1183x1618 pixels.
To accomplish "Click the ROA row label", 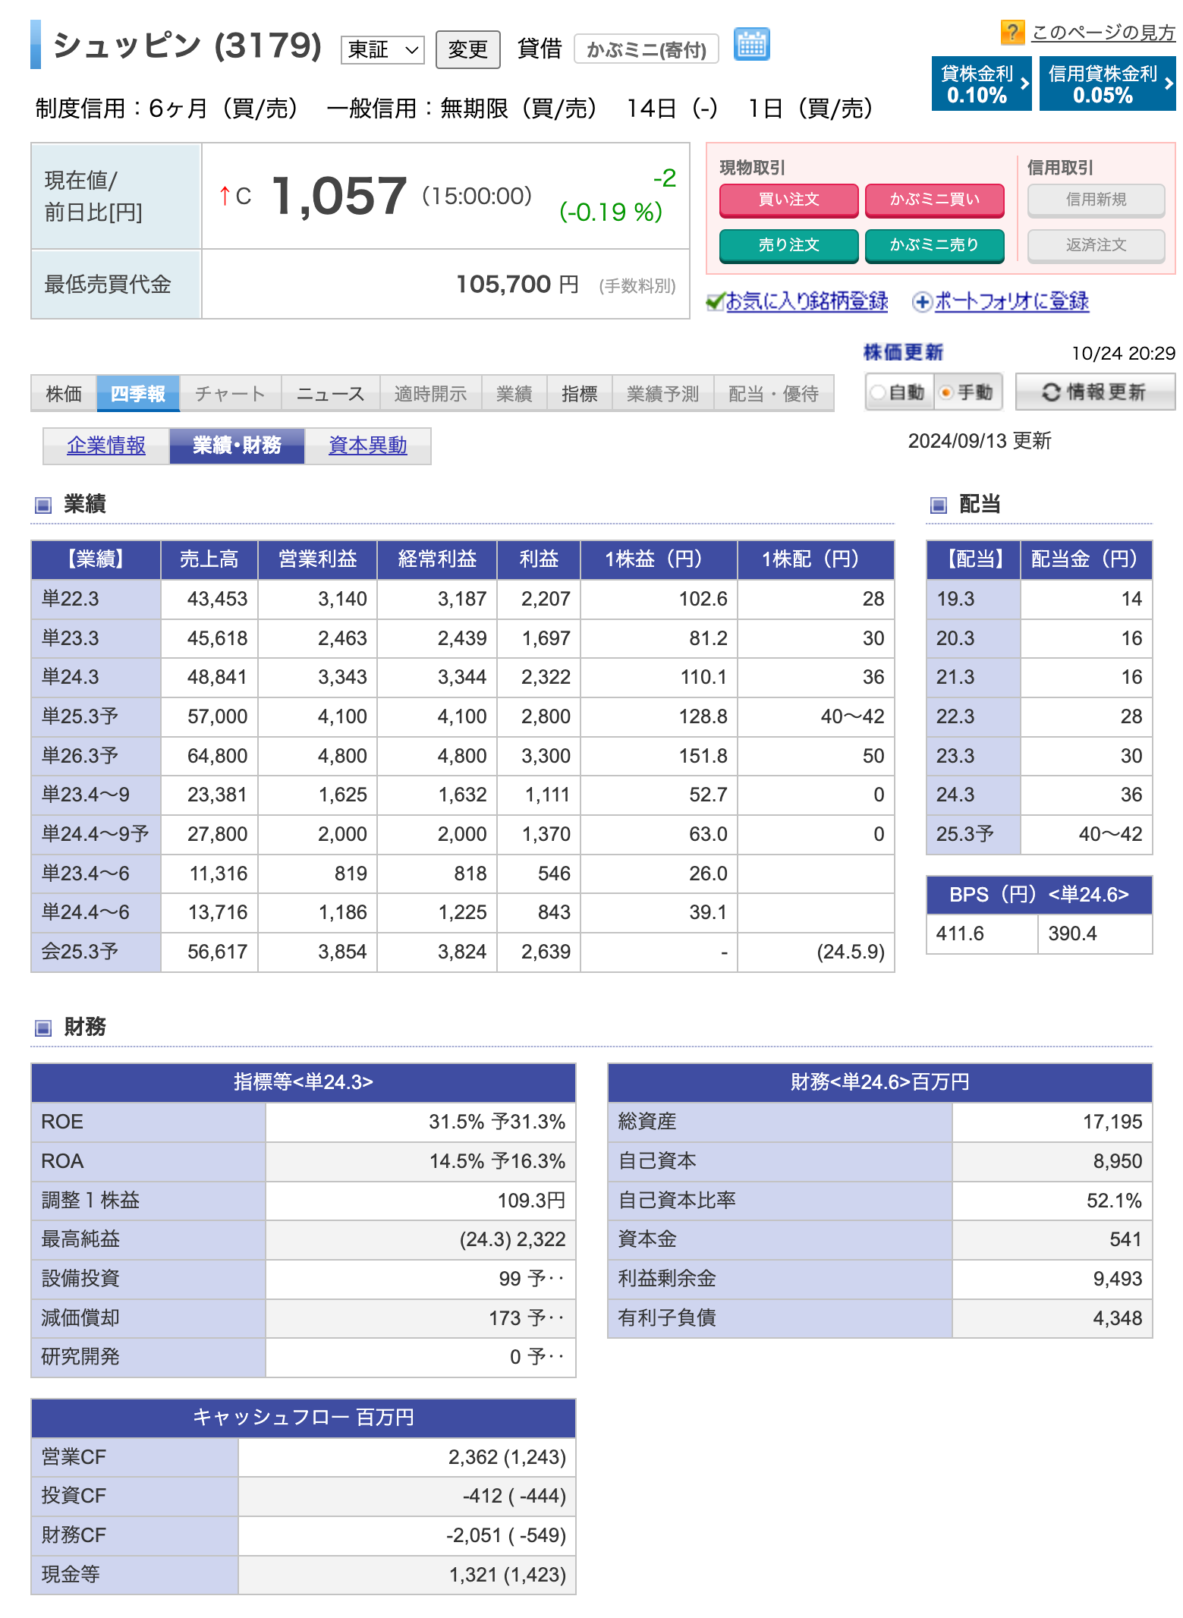I will (149, 1161).
